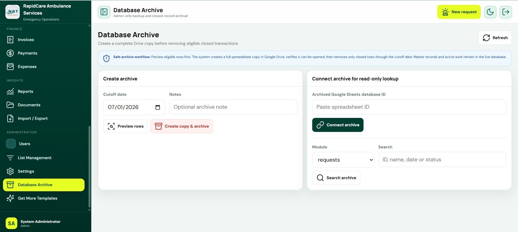The height and width of the screenshot is (232, 518).
Task: Click the shield icon in workflow banner
Action: tap(107, 58)
